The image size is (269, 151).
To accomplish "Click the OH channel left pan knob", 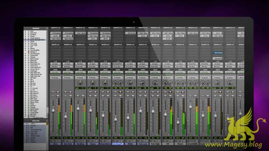I will pos(165,83).
